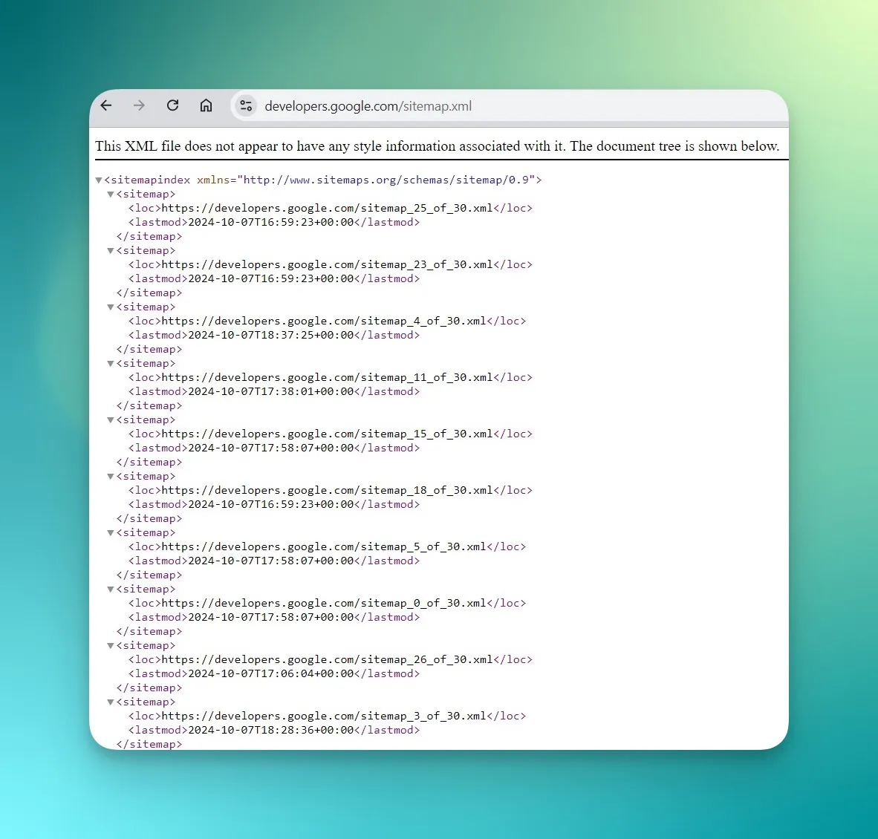
Task: Click the XML style information notice text
Action: click(x=437, y=146)
